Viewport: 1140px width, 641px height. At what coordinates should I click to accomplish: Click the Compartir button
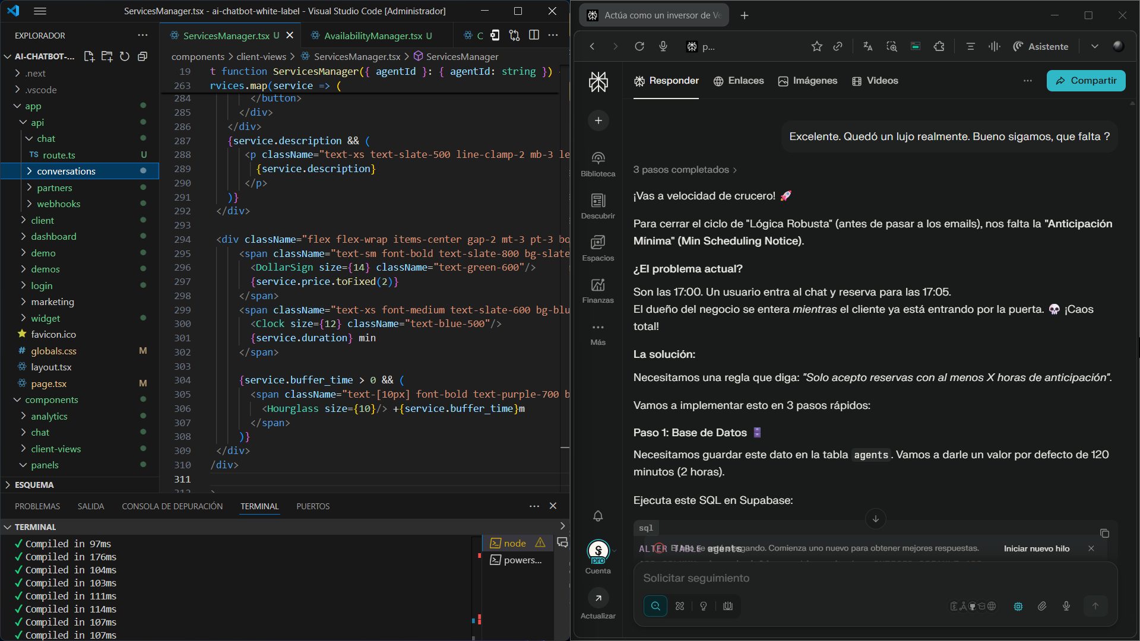click(1086, 81)
